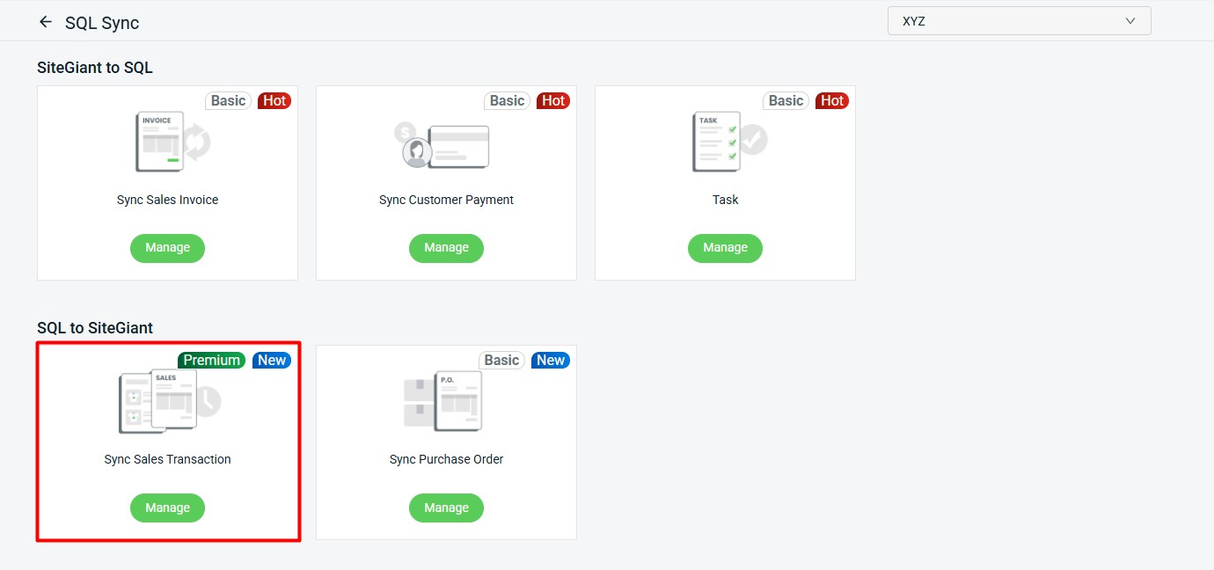Click Manage under Sync Customer Payment
The image size is (1214, 570).
point(446,248)
